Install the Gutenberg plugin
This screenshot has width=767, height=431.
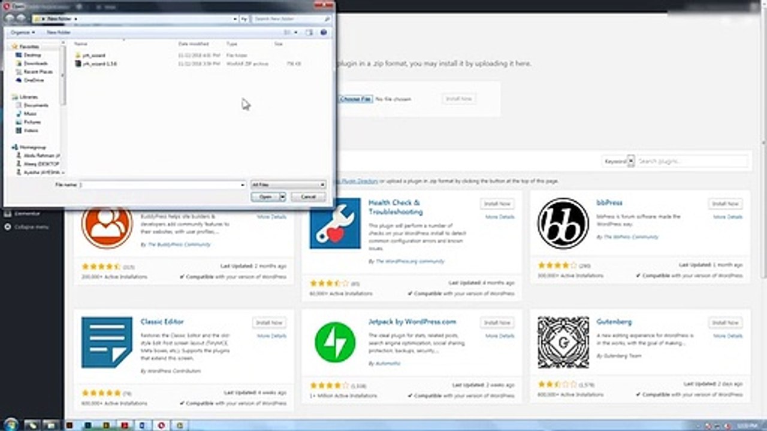(x=725, y=323)
